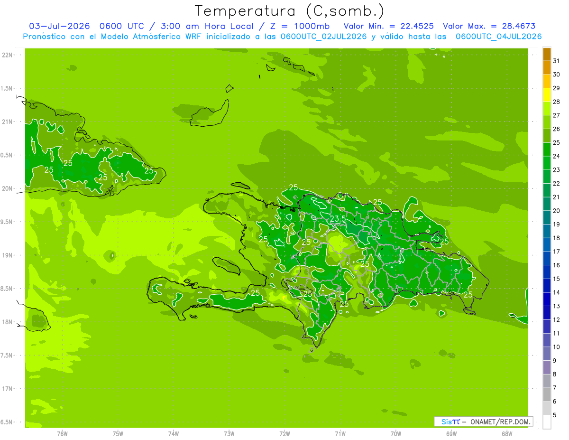Click legend value "12" on color scale
Screen dimensions: 569x440
coord(557,320)
